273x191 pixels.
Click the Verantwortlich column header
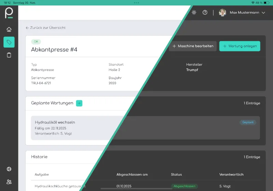click(231, 175)
